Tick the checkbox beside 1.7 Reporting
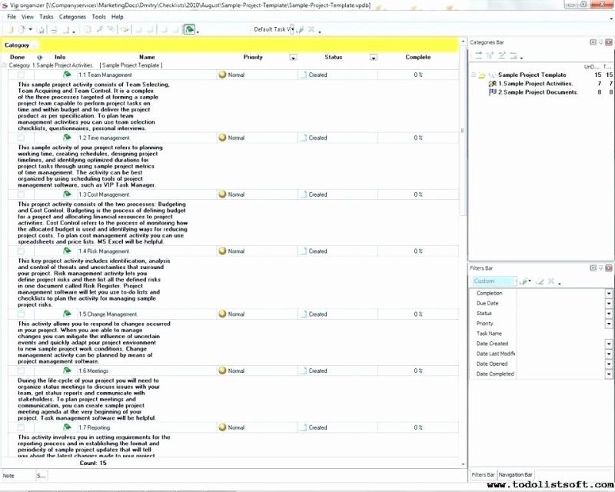 (20, 427)
